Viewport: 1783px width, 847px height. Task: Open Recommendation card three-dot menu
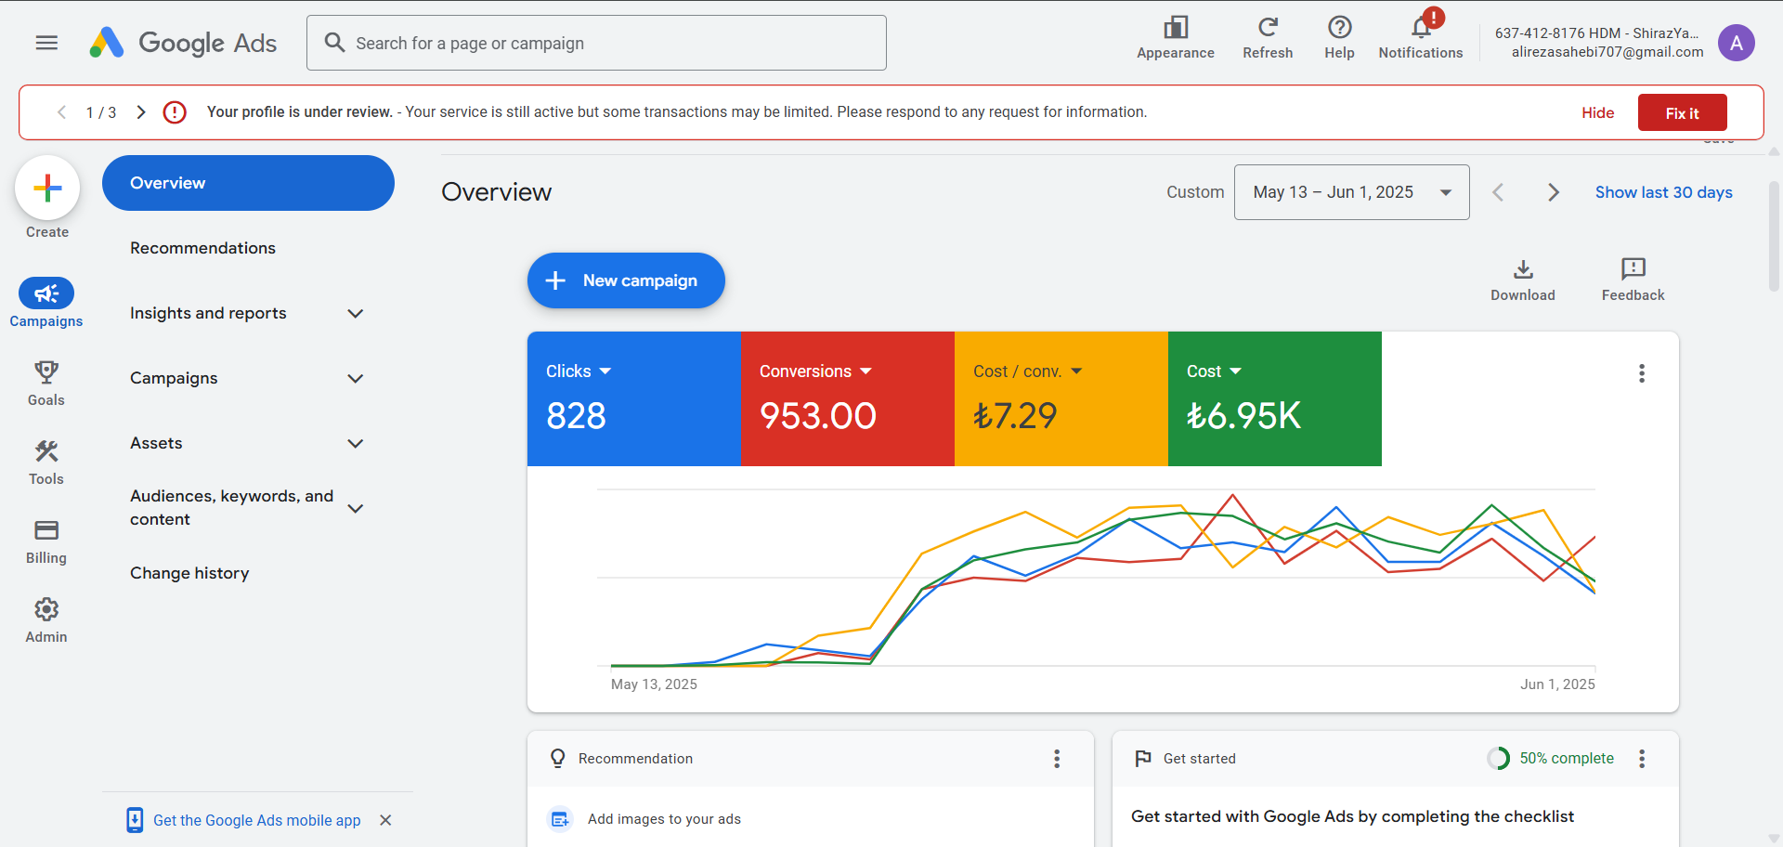(1057, 759)
